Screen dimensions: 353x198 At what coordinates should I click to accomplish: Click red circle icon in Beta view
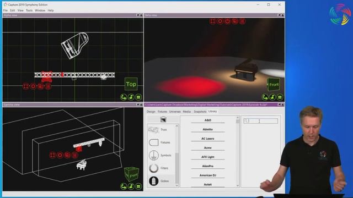point(220,21)
